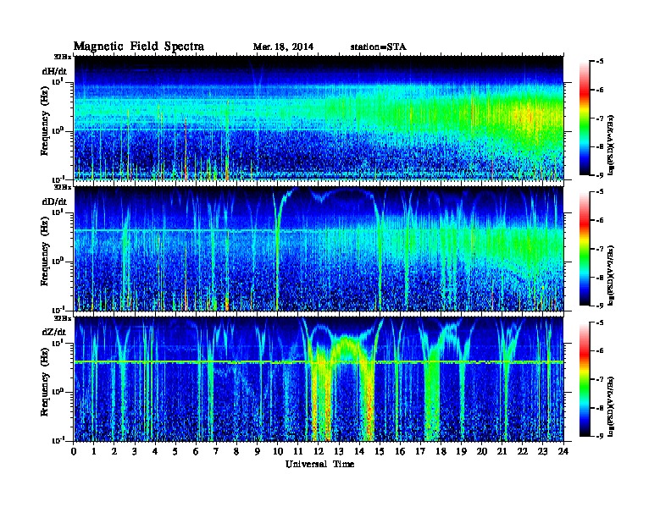Click the '19' hour tick label
Image resolution: width=671 pixels, height=518 pixels.
(461, 451)
